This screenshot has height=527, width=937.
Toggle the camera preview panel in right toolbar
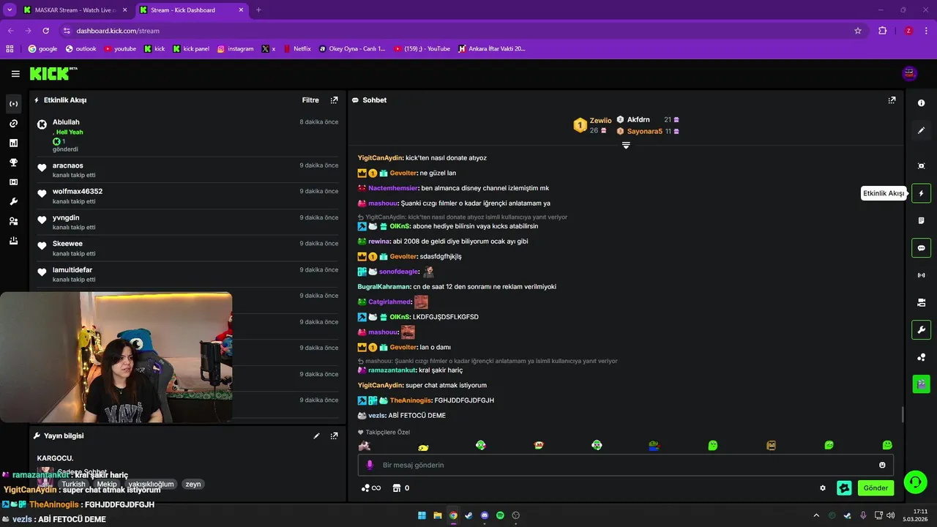pyautogui.click(x=921, y=302)
